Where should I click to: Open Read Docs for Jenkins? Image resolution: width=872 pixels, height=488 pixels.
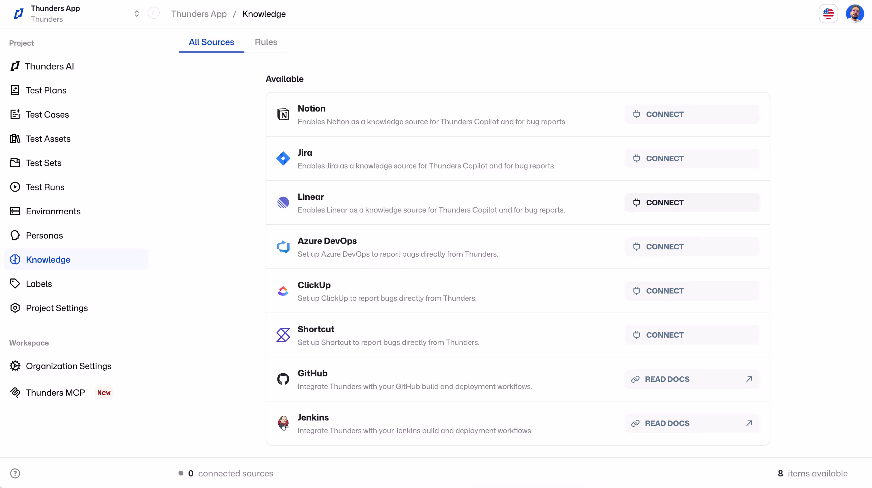pyautogui.click(x=692, y=423)
